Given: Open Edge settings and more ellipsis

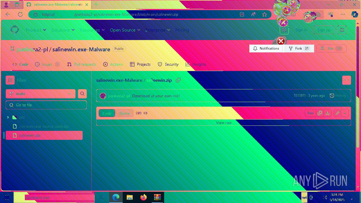Looking at the screenshot, I should (x=343, y=14).
